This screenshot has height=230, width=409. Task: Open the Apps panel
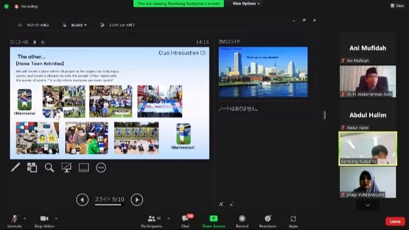[x=293, y=221]
